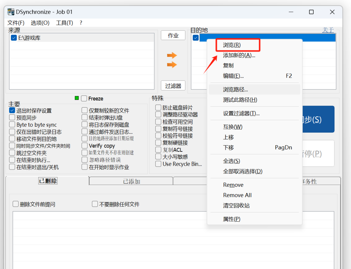Image resolution: width=351 pixels, height=269 pixels.
Task: Open the 关于 link
Action: point(328,30)
